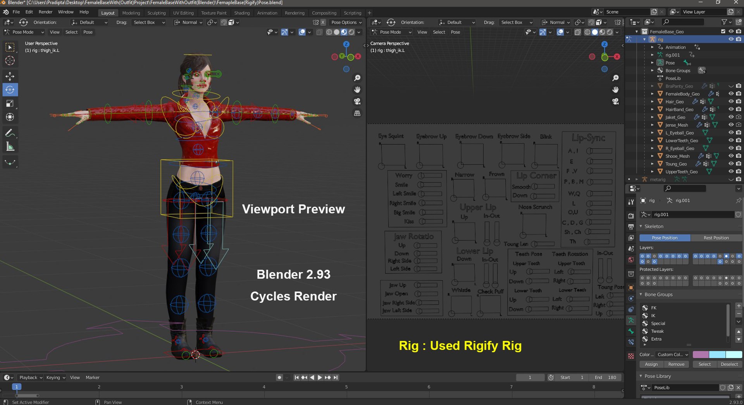
Task: Click Pose Options button
Action: click(x=346, y=22)
